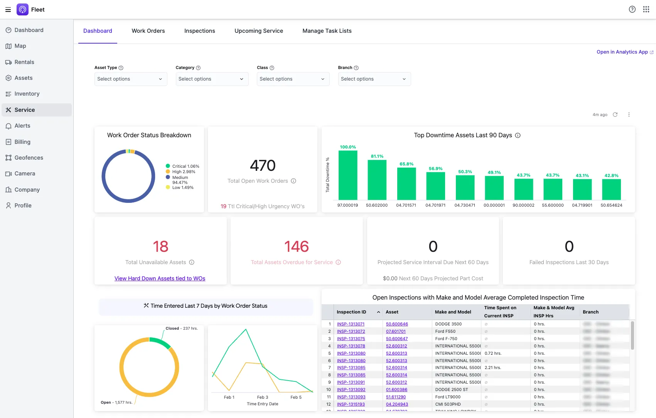
Task: Click info icon beside Total Open Work Orders
Action: click(x=293, y=181)
